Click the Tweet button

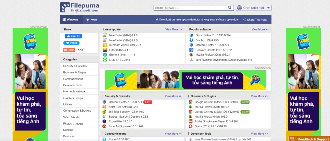pyautogui.click(x=72, y=43)
